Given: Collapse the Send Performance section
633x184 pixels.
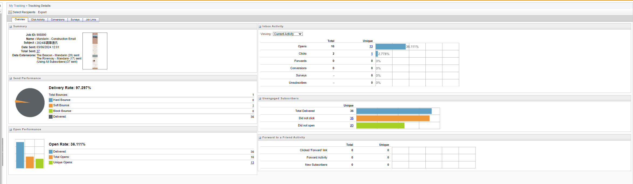Looking at the screenshot, I should (11, 79).
